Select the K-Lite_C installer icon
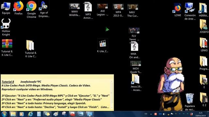The height and width of the screenshot is (117, 209). click(103, 46)
